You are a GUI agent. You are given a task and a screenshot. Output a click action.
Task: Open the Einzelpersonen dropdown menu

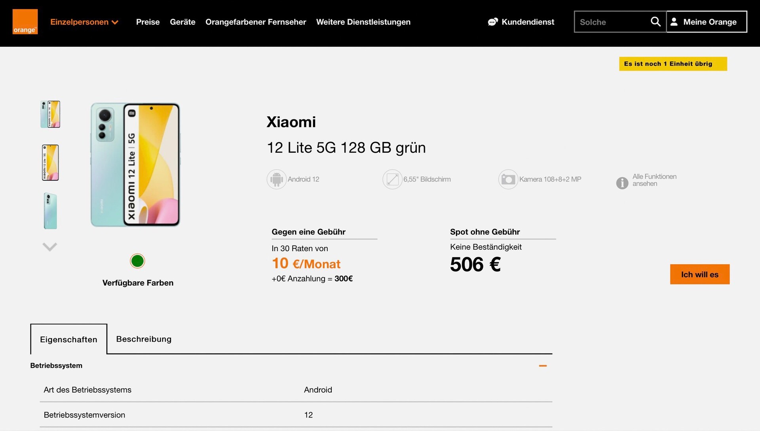click(x=84, y=22)
